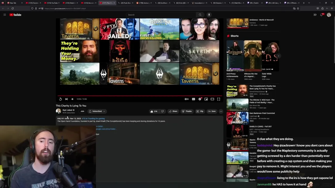The height and width of the screenshot is (188, 335).
Task: Open the YouTube guide hamburger menu
Action: point(4,15)
